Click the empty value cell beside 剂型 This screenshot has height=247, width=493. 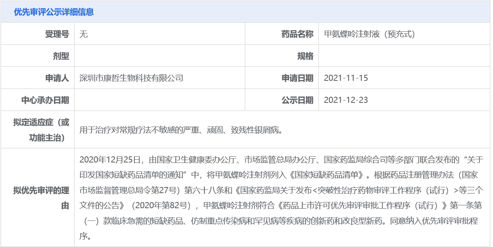(x=159, y=56)
